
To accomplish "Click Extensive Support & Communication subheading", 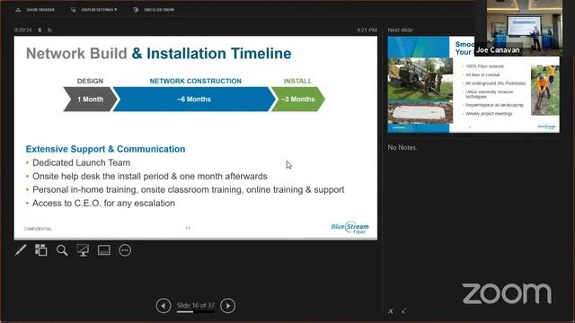I will point(106,149).
